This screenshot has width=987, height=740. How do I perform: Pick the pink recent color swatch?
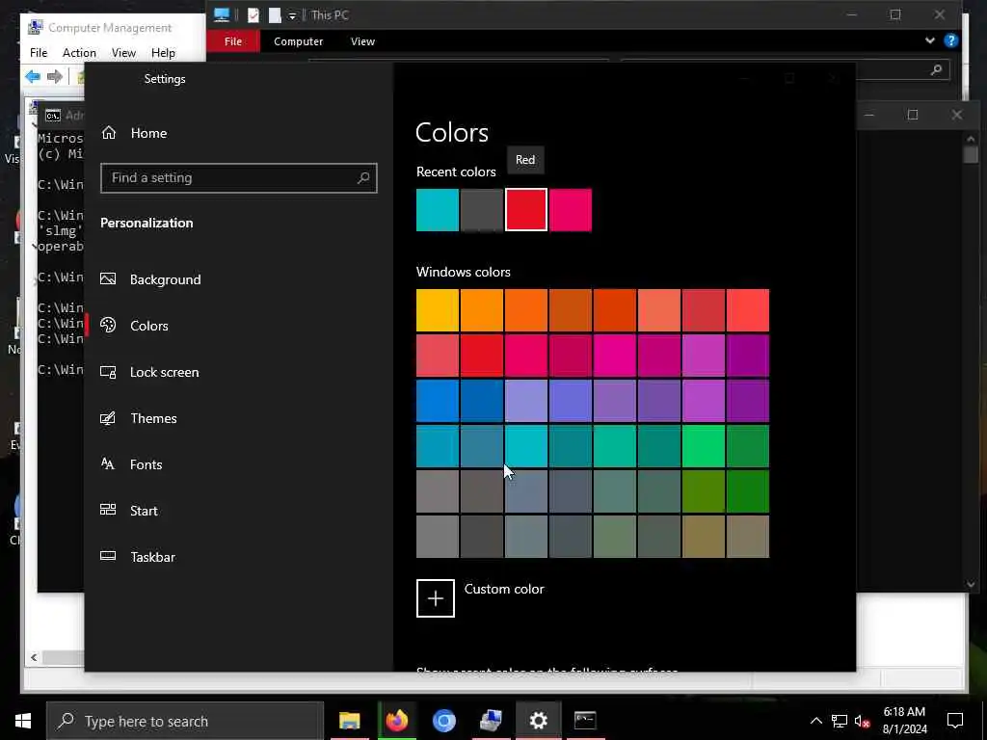tap(571, 210)
